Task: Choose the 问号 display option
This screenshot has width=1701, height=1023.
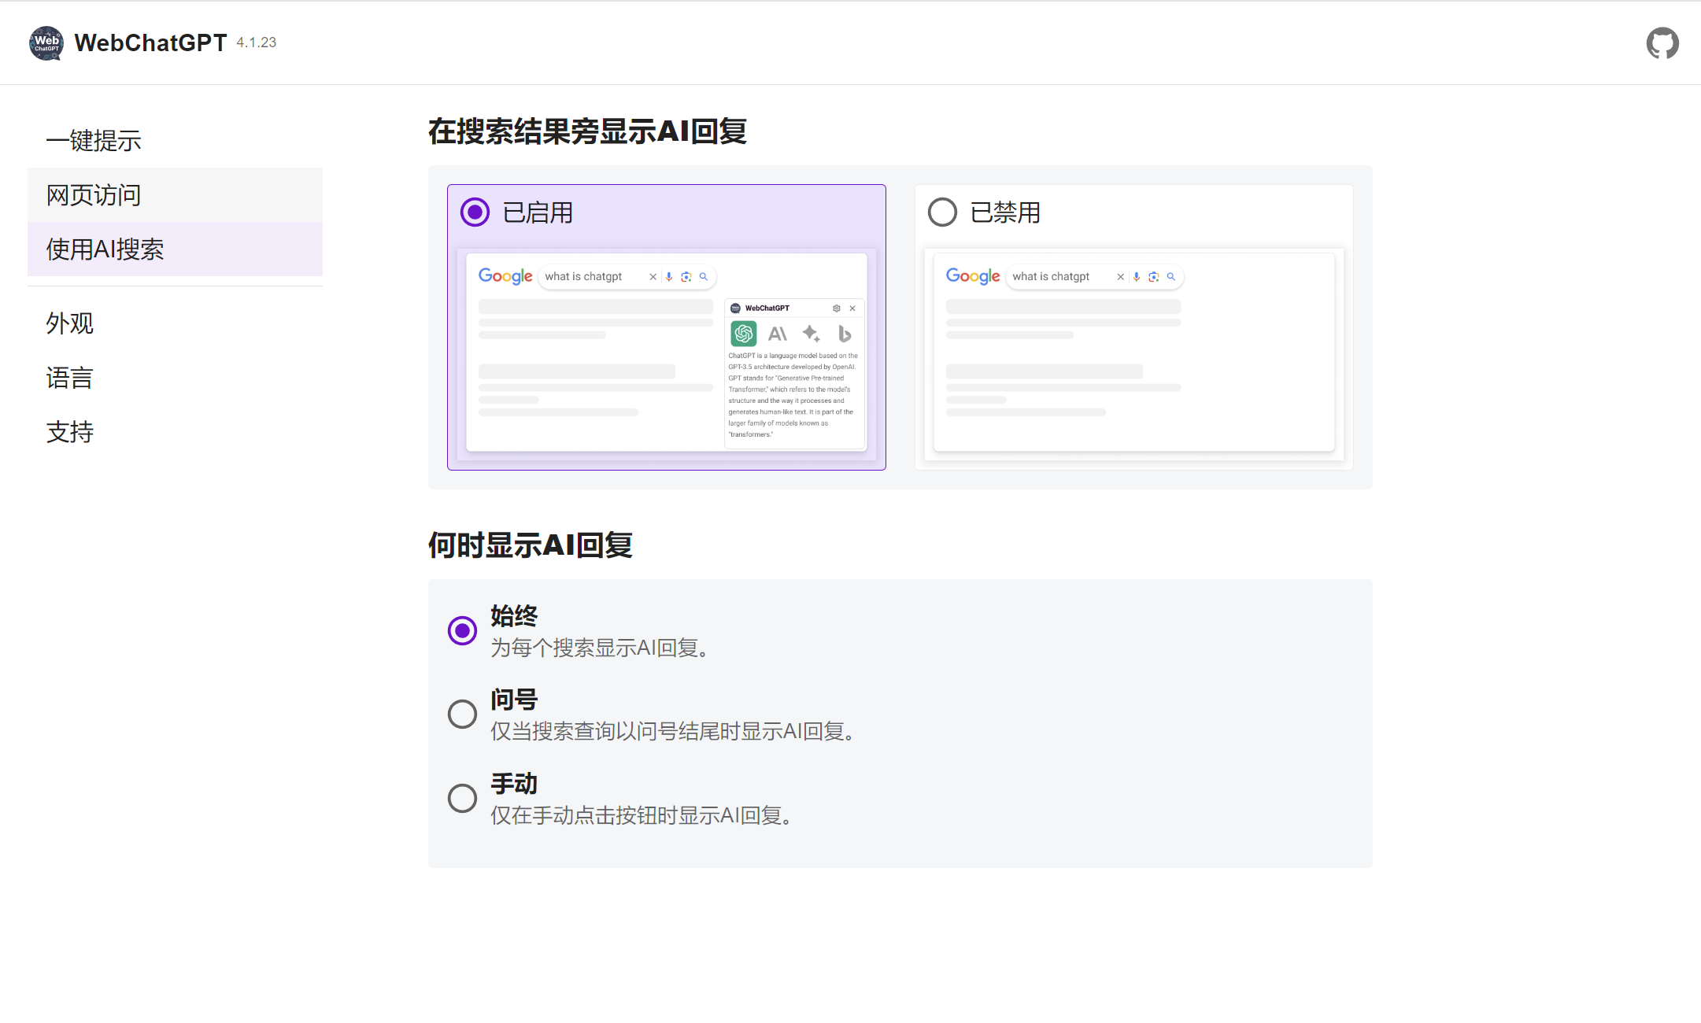Action: coord(462,715)
